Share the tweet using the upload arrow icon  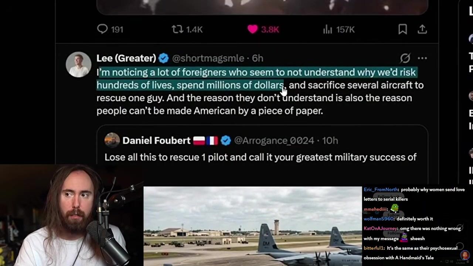click(422, 29)
